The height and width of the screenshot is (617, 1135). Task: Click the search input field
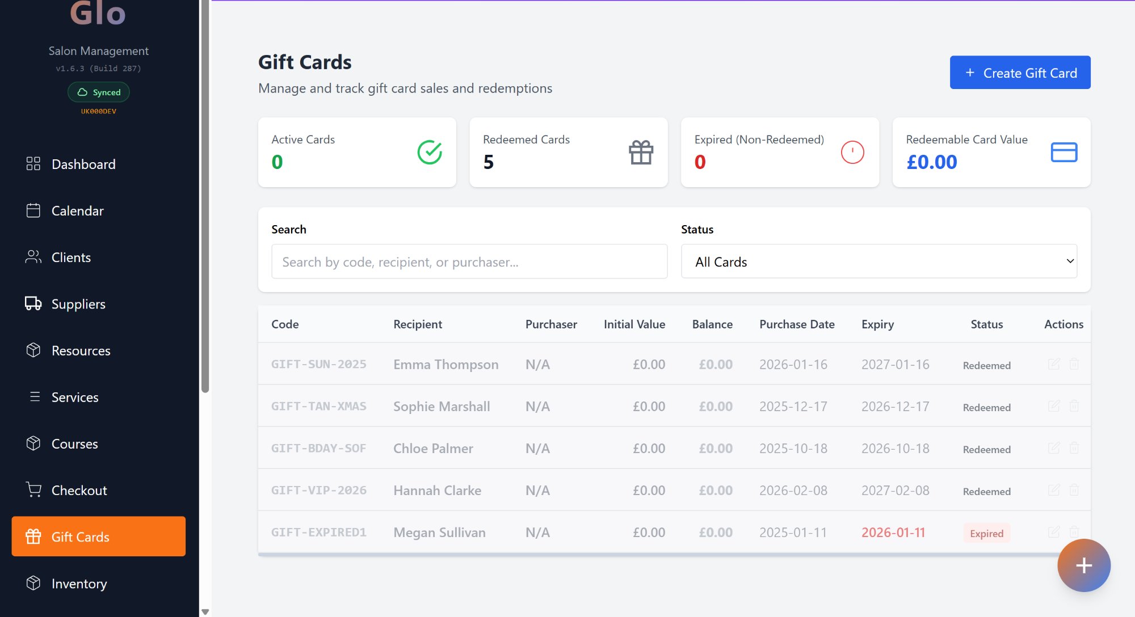(469, 261)
